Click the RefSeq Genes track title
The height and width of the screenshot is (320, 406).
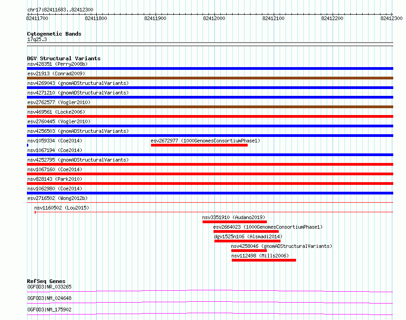pyautogui.click(x=46, y=281)
